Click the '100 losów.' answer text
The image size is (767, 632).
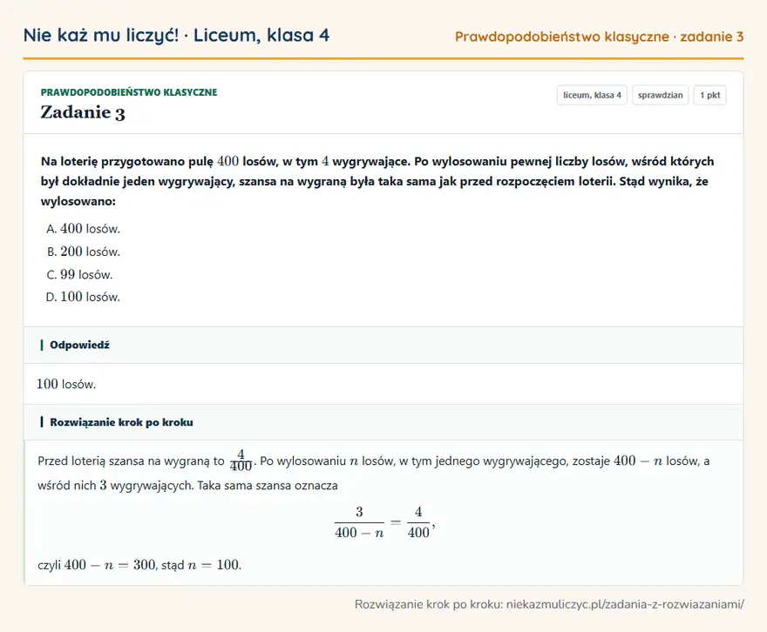66,384
